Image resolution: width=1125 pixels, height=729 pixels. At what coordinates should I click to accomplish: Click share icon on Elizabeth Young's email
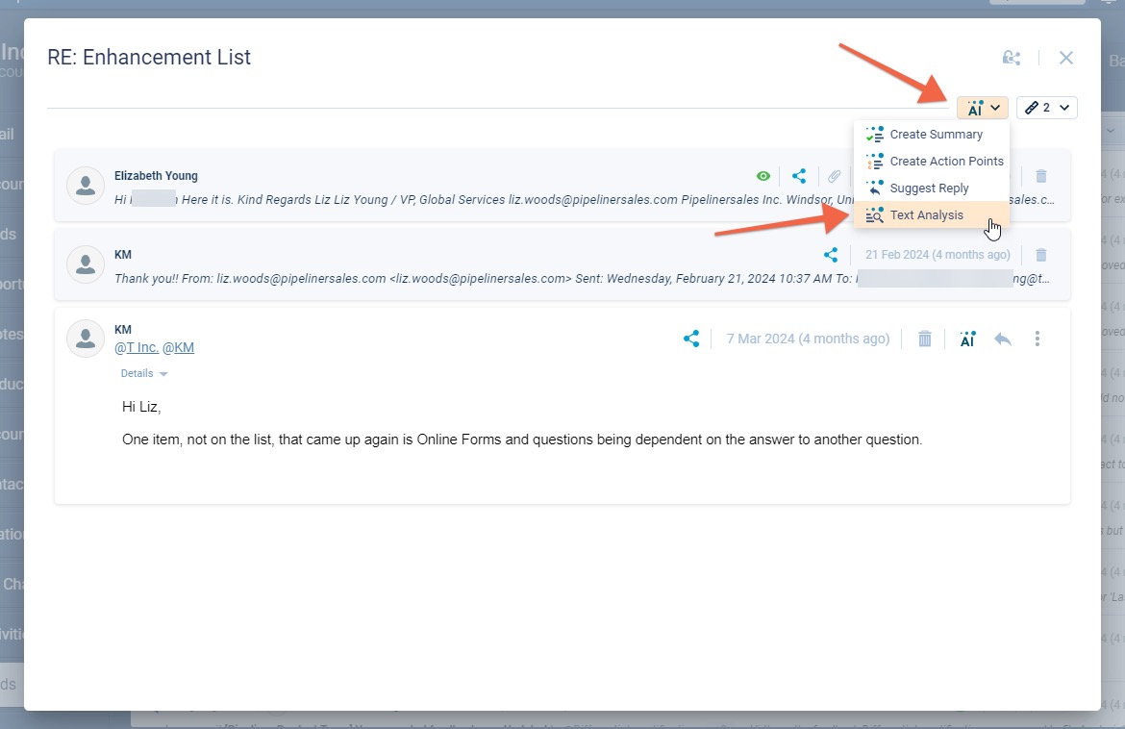799,176
